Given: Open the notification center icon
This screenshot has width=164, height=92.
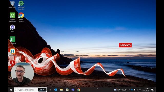Looking at the screenshot, I should tap(152, 90).
